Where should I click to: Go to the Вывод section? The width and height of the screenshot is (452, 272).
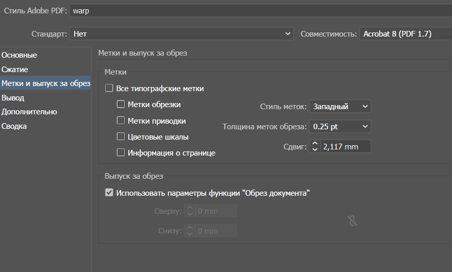pyautogui.click(x=13, y=98)
